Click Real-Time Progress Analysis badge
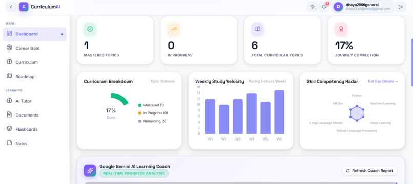The height and width of the screenshot is (184, 413). point(134,173)
